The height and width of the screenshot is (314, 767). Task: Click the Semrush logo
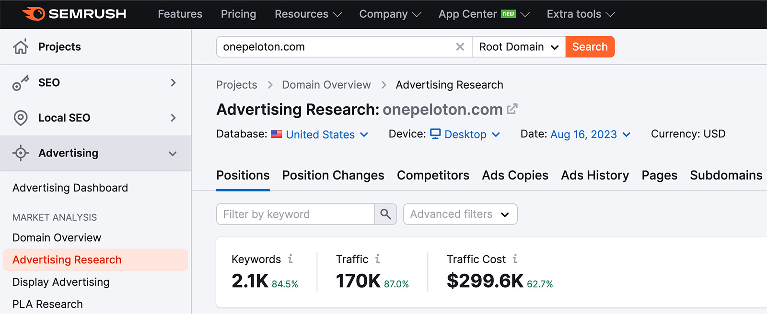(74, 14)
